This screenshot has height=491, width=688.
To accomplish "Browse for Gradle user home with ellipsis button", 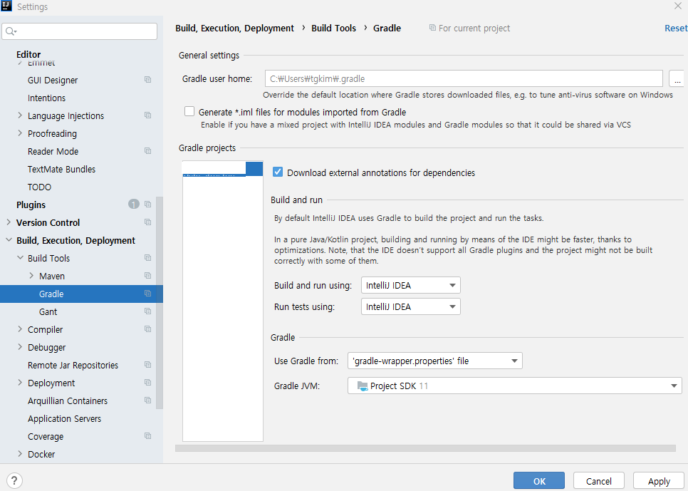I will coord(677,78).
